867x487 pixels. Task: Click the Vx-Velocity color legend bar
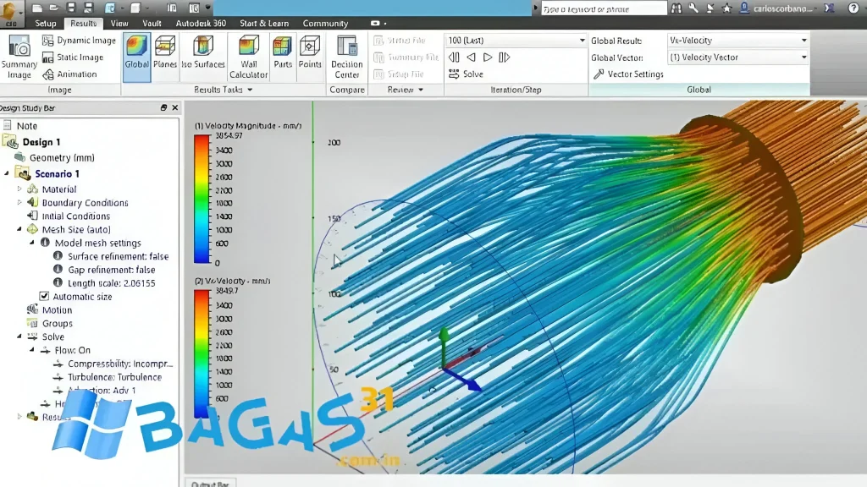202,354
